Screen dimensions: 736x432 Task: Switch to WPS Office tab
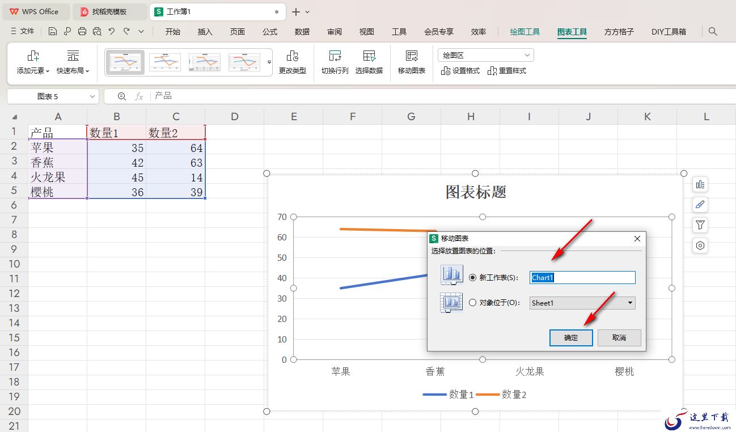click(35, 11)
